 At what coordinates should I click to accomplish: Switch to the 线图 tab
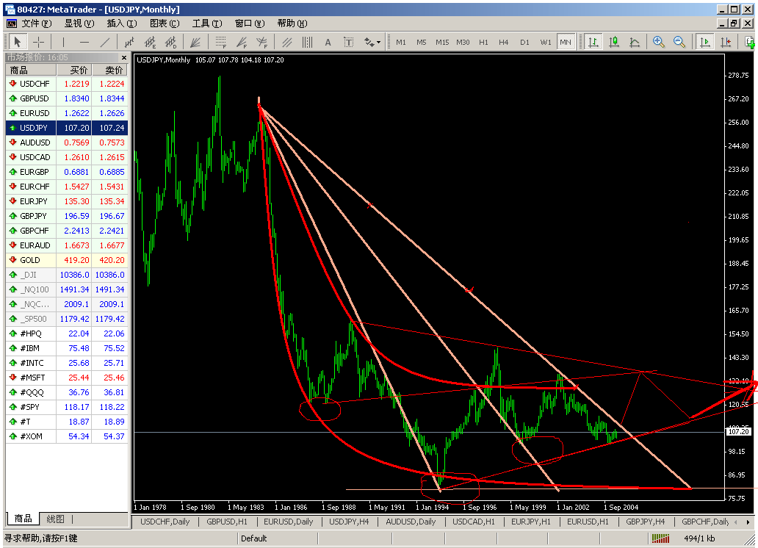click(x=56, y=519)
